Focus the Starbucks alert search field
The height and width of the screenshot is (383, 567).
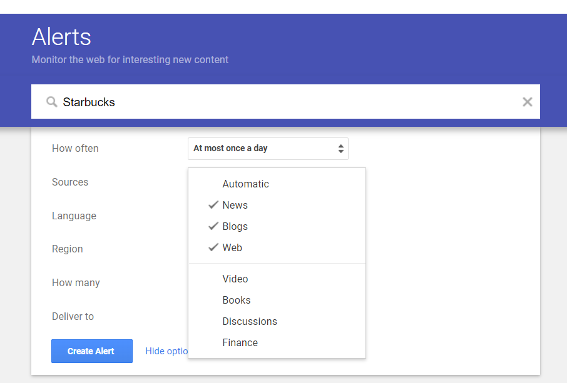285,101
